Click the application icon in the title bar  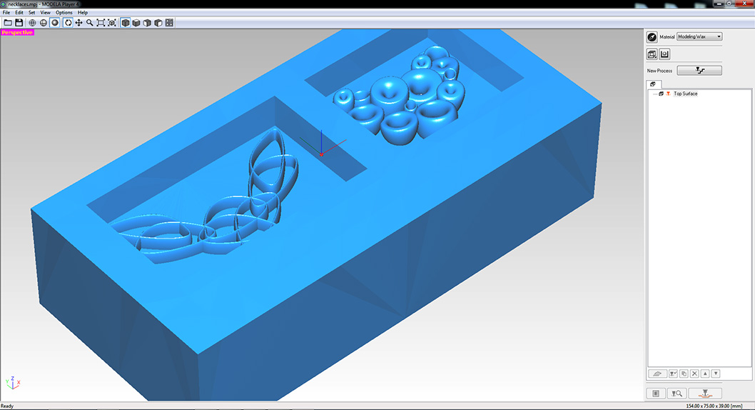pos(4,4)
